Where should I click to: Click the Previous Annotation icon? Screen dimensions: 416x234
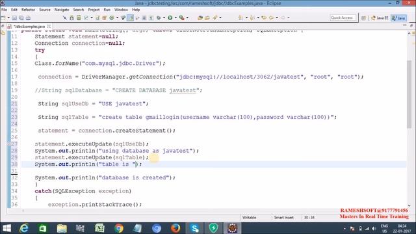tap(252, 18)
